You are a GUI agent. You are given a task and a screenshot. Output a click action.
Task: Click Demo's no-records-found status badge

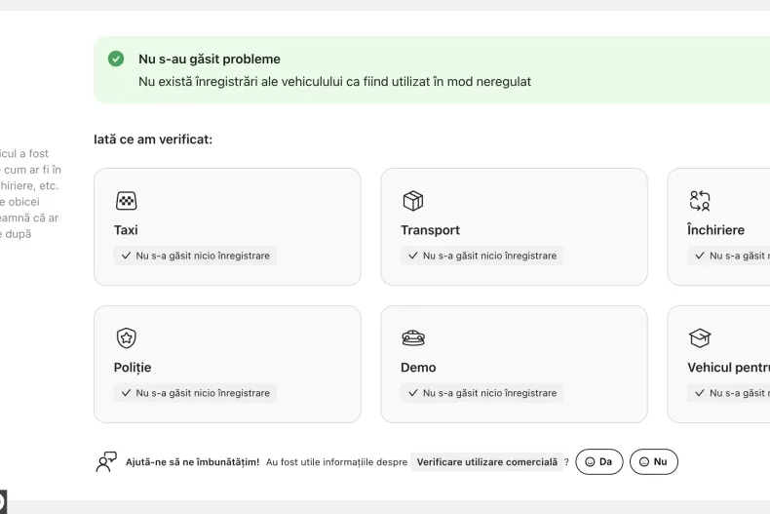(481, 393)
